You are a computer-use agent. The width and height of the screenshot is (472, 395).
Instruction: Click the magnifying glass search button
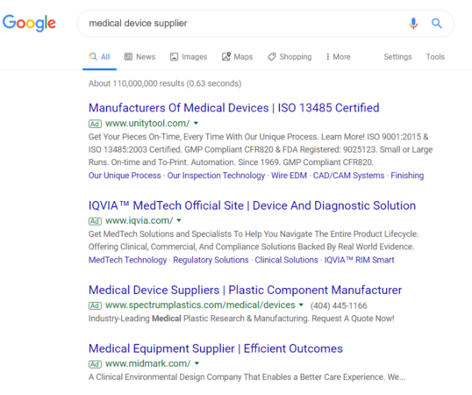(437, 23)
